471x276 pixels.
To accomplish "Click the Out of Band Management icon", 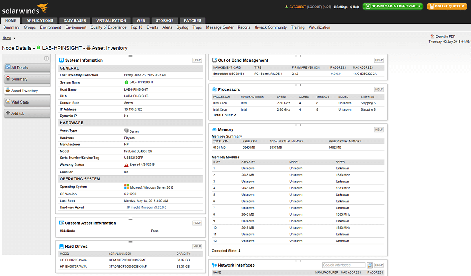I will pos(214,60).
